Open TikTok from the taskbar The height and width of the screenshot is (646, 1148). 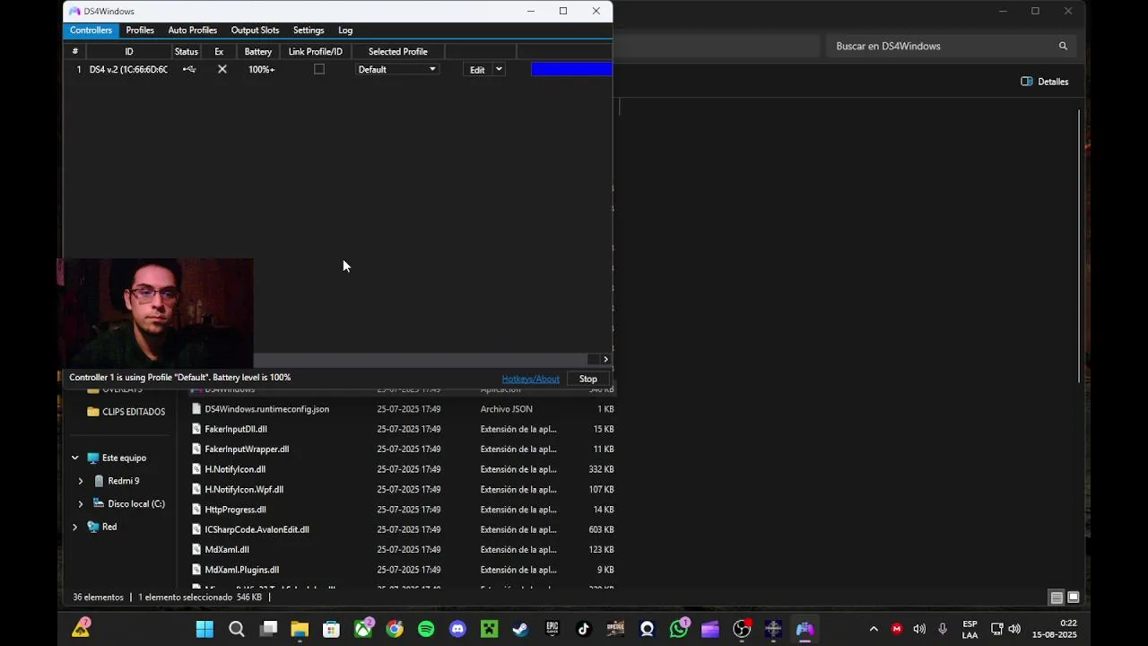coord(584,629)
